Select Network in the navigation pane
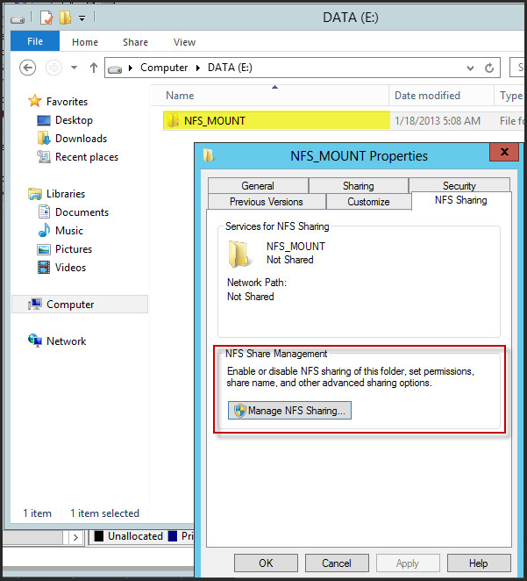Screen dimensions: 527x581 (x=66, y=341)
